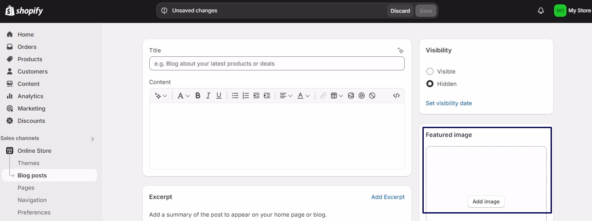Open the insert table dropdown
The width and height of the screenshot is (592, 221).
tap(337, 96)
